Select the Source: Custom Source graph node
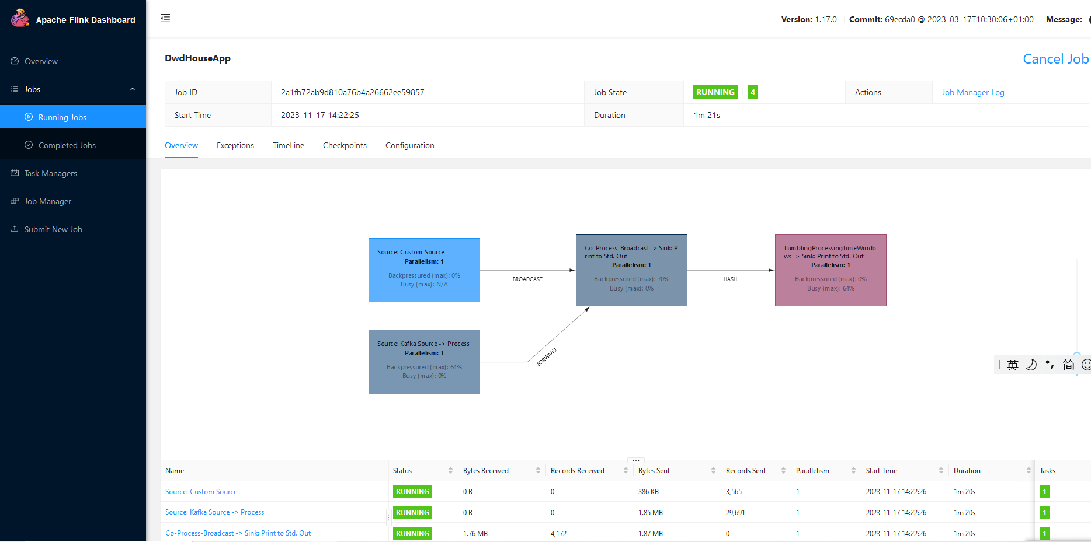The height and width of the screenshot is (542, 1091). (424, 270)
